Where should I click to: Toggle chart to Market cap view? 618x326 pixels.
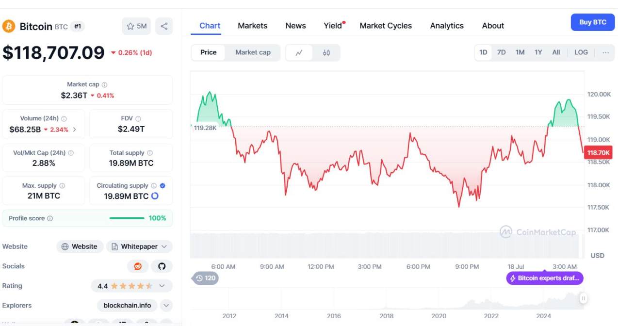(x=253, y=52)
